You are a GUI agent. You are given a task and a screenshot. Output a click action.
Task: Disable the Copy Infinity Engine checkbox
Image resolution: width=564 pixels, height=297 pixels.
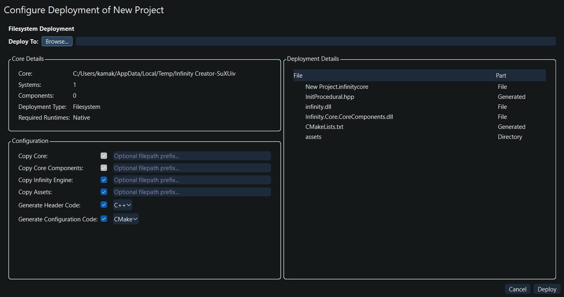point(104,180)
